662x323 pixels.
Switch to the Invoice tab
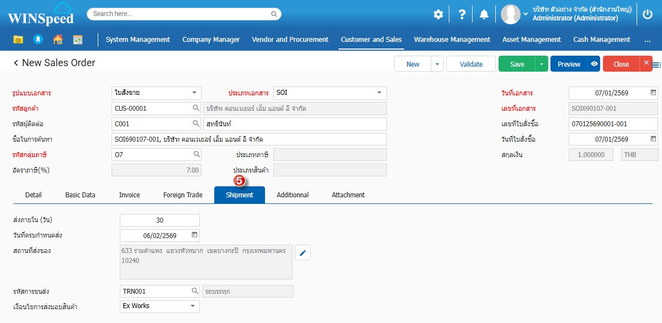[129, 195]
